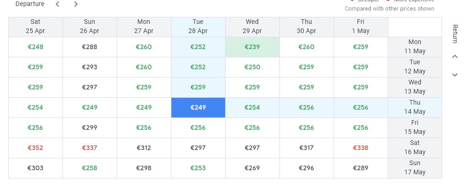Select Fri 1 May departure column header
The height and width of the screenshot is (189, 465).
361,26
